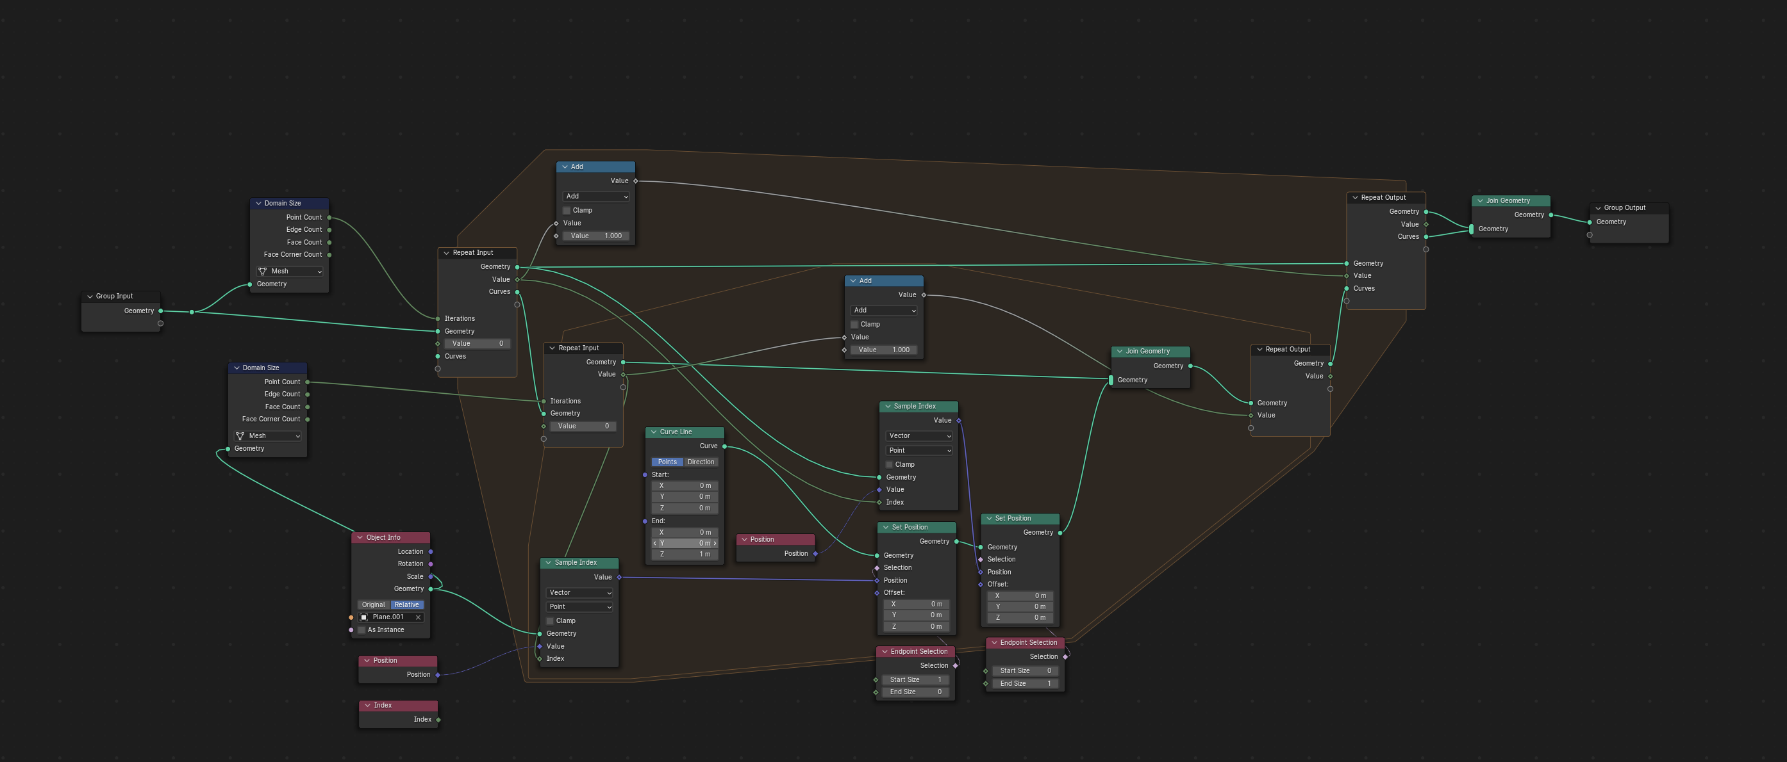The width and height of the screenshot is (1787, 762).
Task: Open the Plane.001 object picker field
Action: (x=390, y=617)
